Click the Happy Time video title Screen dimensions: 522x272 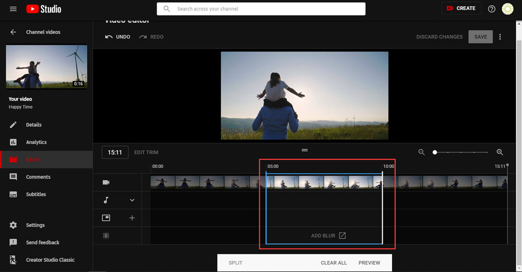20,107
